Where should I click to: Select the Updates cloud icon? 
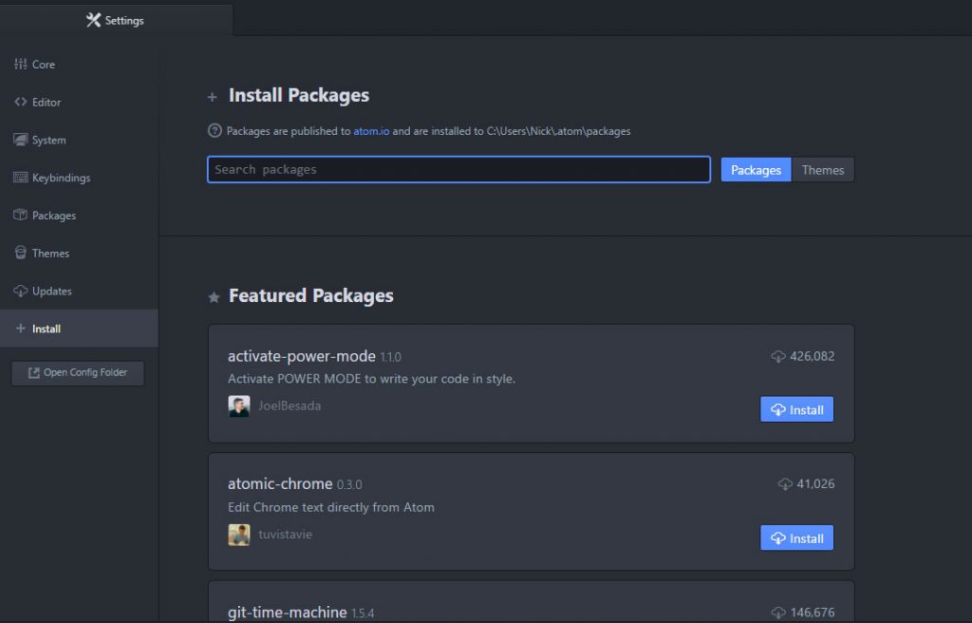tap(21, 291)
